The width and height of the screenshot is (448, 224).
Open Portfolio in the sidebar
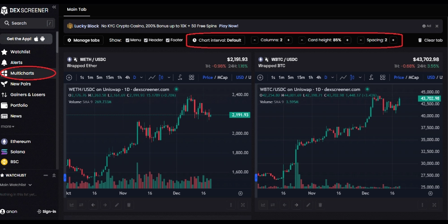tap(15, 105)
